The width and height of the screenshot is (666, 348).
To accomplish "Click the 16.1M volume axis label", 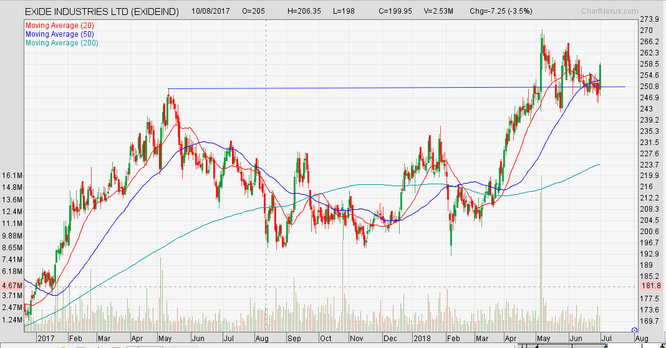I will coord(12,176).
